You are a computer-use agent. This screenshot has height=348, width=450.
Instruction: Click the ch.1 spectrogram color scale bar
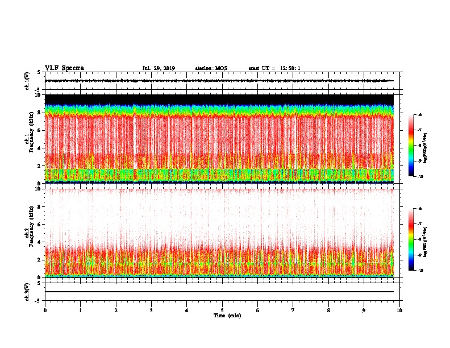[x=411, y=146]
